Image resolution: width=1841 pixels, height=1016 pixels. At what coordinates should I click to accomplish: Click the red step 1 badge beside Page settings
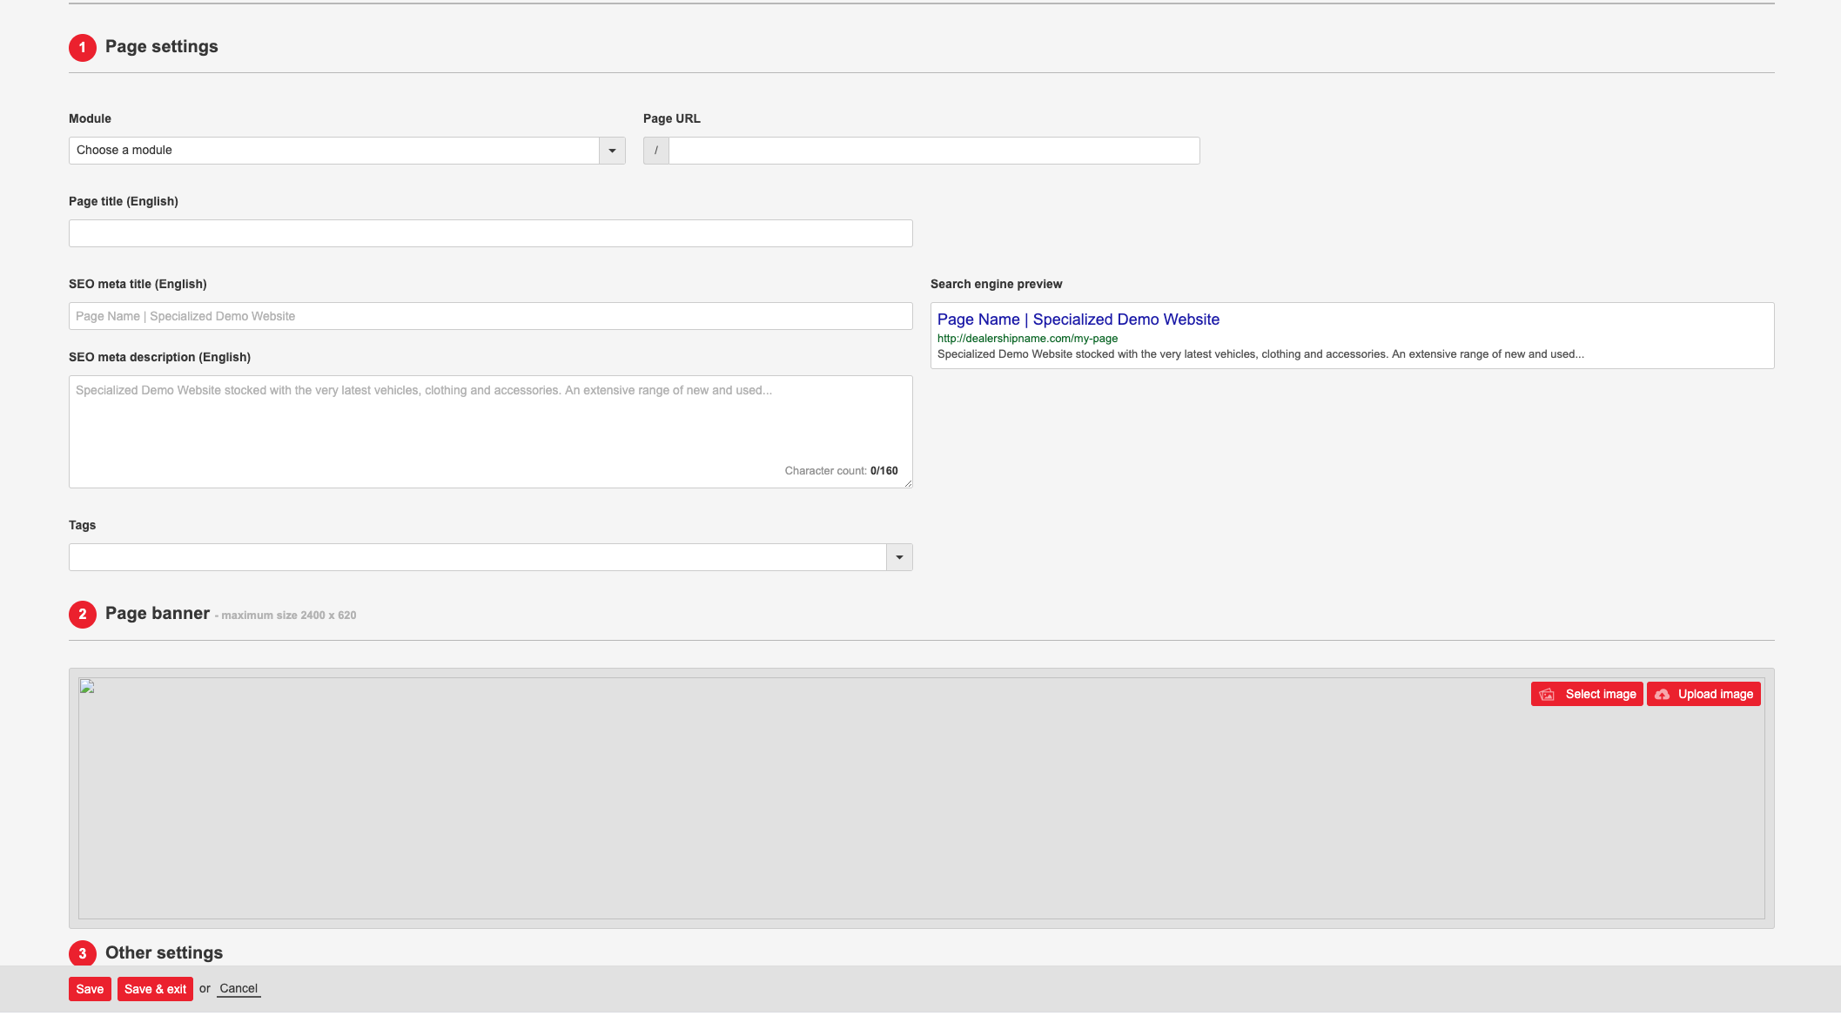point(83,48)
